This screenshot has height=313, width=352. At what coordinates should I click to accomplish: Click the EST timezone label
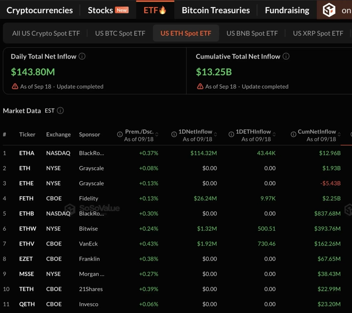point(50,111)
